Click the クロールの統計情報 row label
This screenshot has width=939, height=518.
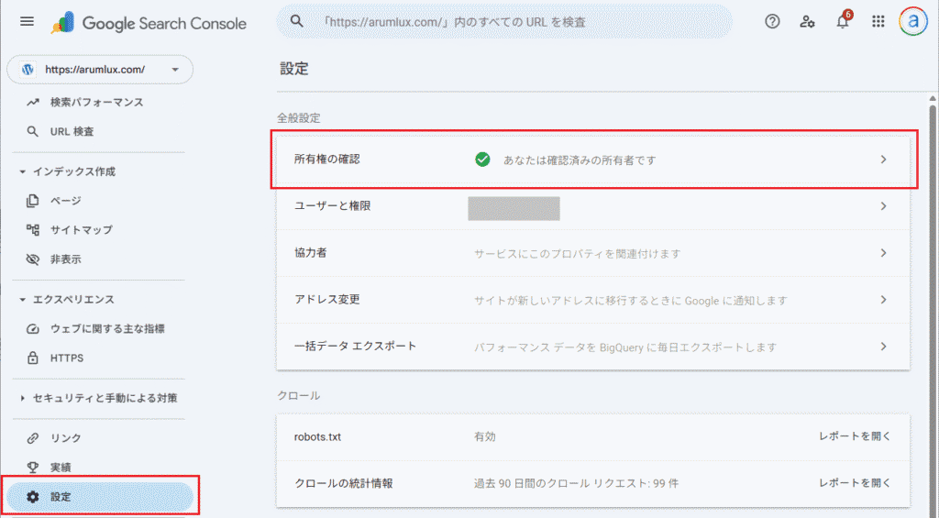tap(344, 483)
